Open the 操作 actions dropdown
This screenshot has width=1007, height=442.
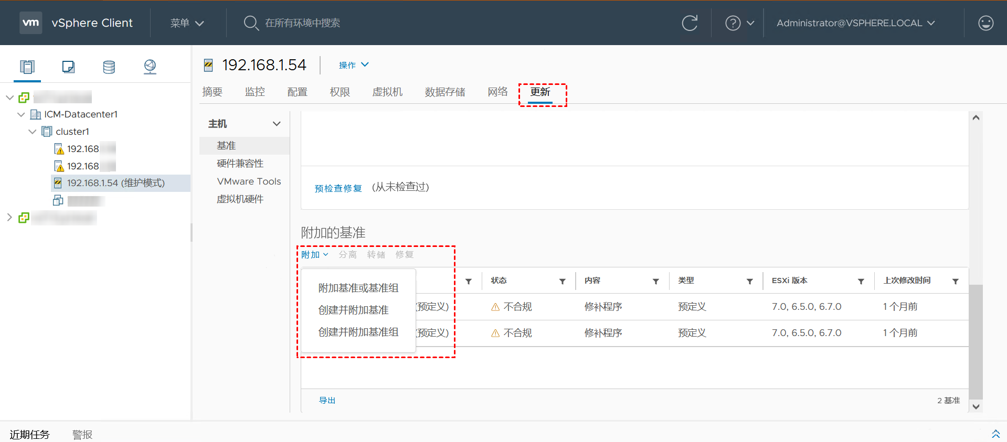(x=354, y=65)
